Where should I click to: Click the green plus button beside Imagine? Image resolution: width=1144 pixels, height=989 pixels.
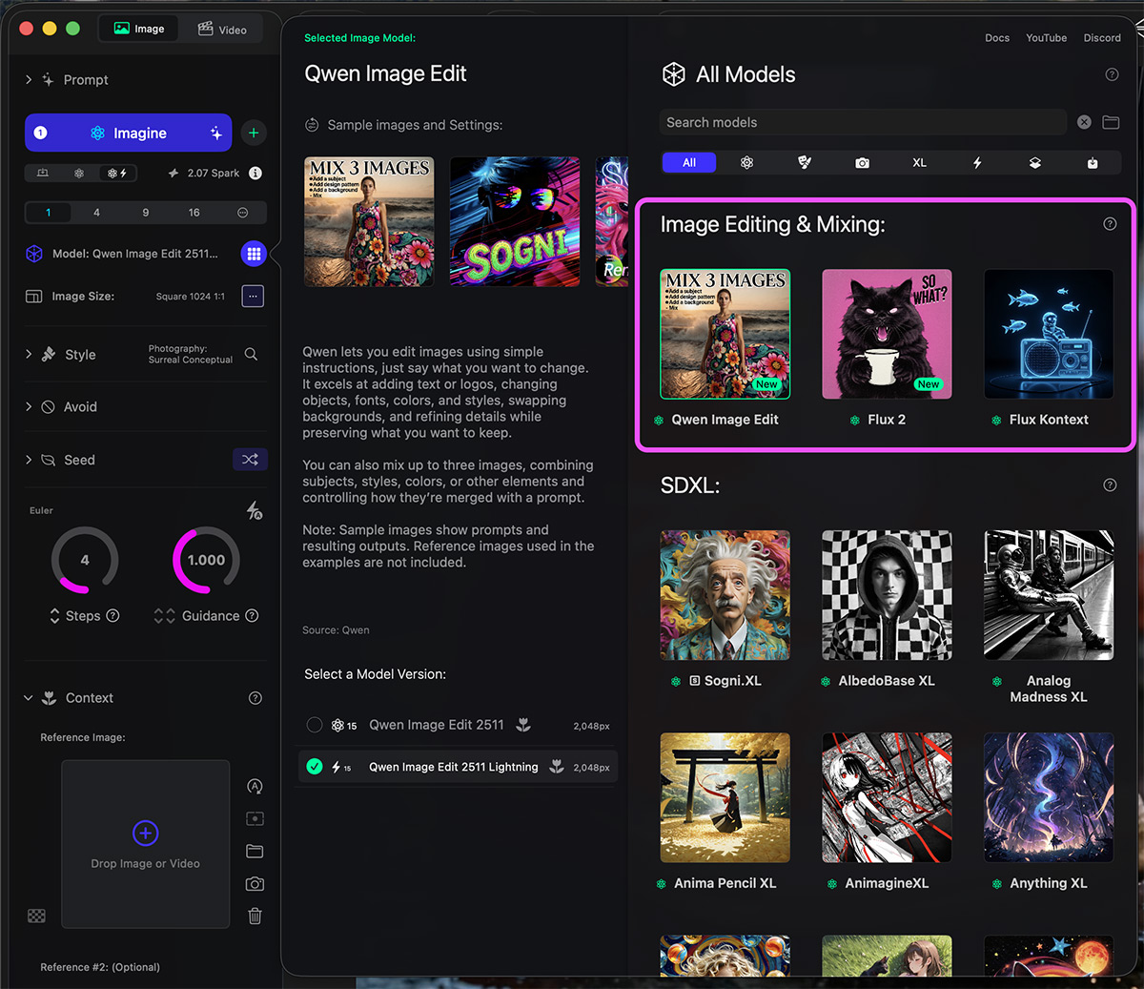click(254, 134)
